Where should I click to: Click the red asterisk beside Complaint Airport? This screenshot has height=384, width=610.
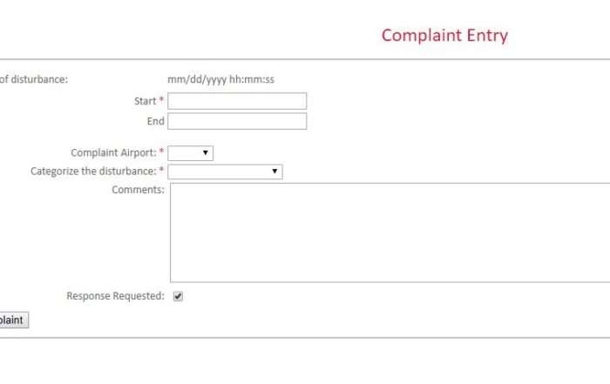tap(162, 153)
